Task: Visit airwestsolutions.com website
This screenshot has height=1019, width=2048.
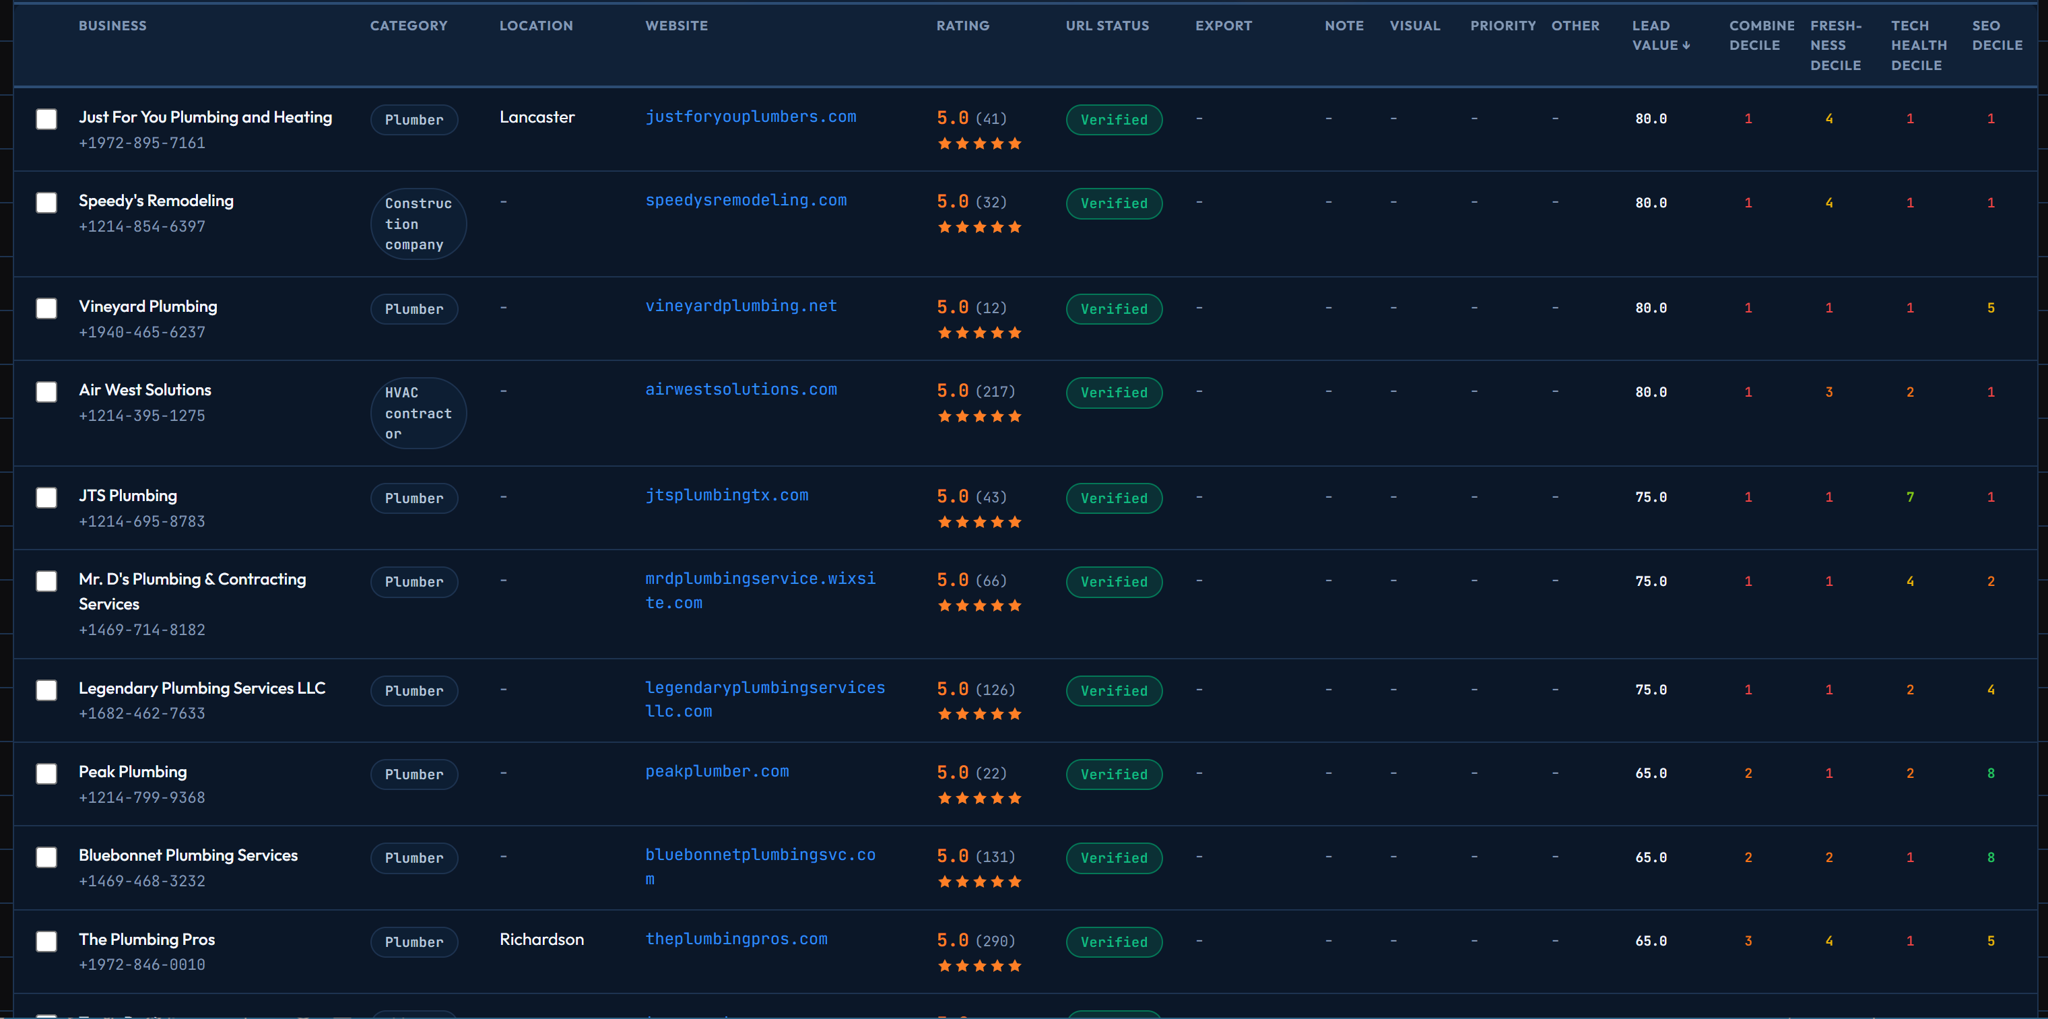Action: [x=741, y=389]
